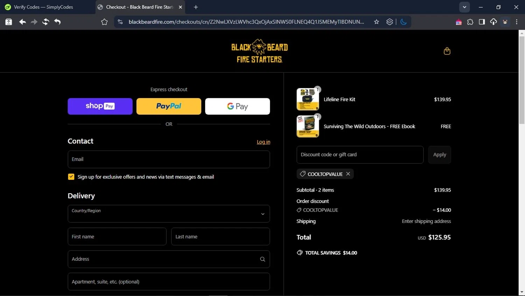Focus the First name field
525x296 pixels.
[117, 237]
